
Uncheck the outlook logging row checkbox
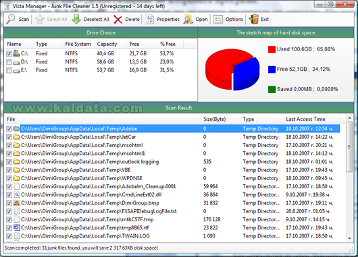(x=9, y=162)
